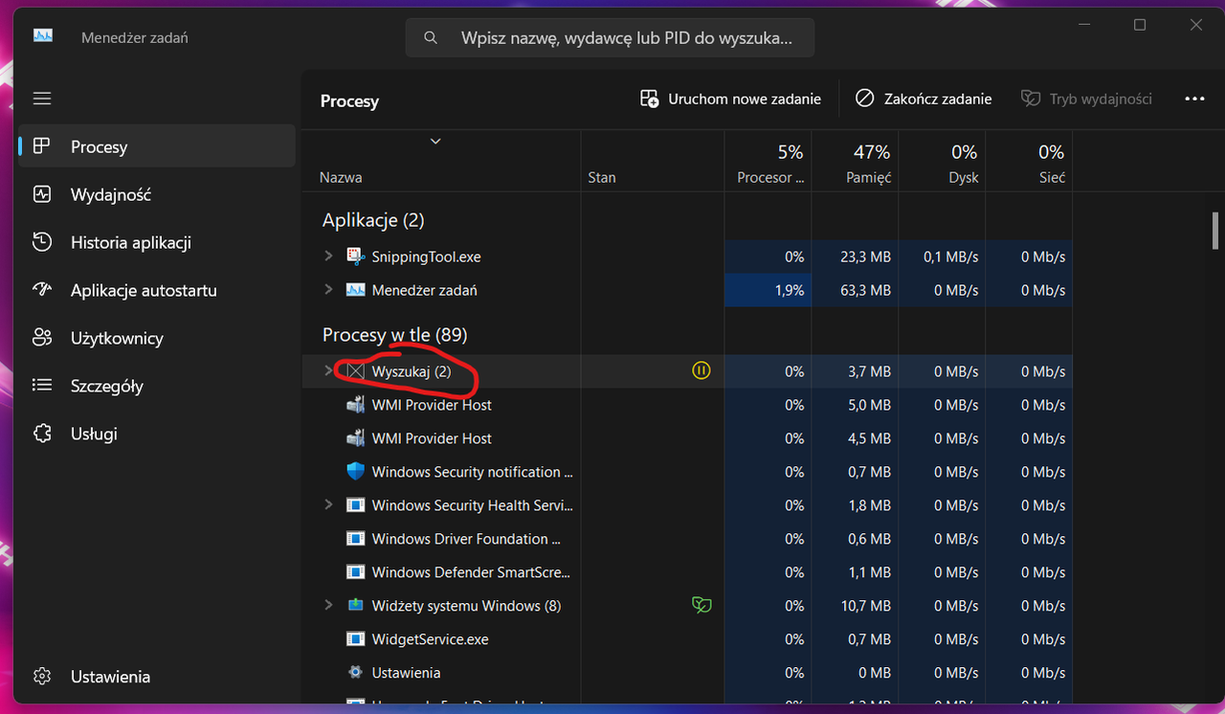Image resolution: width=1225 pixels, height=714 pixels.
Task: Expand the Wyszukaj (2) process group
Action: [328, 371]
